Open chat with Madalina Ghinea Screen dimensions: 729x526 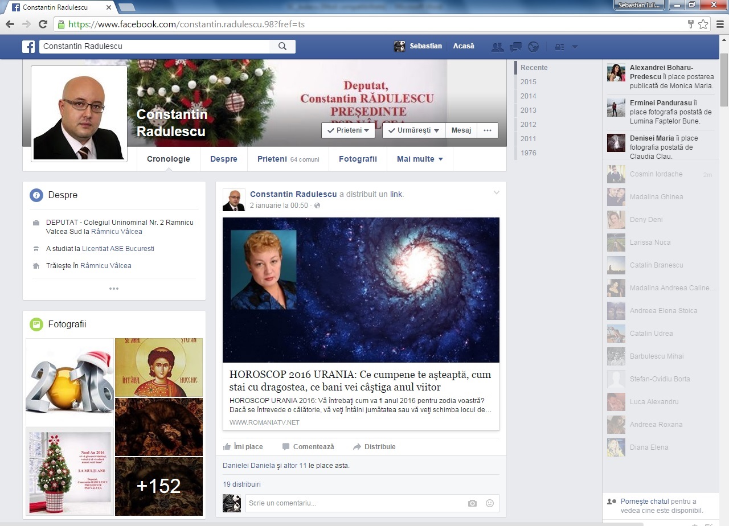pyautogui.click(x=660, y=197)
